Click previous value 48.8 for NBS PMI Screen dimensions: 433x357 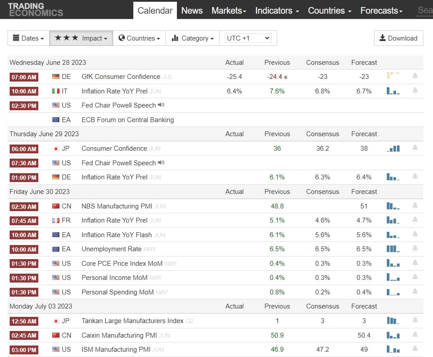tap(277, 206)
